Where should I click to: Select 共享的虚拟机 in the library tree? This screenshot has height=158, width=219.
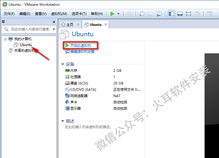coord(25,50)
